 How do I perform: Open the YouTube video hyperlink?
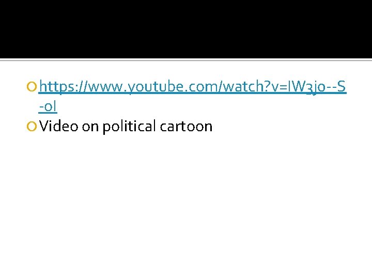[192, 87]
